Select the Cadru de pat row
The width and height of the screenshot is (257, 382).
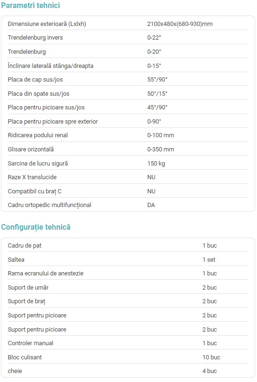(128, 245)
